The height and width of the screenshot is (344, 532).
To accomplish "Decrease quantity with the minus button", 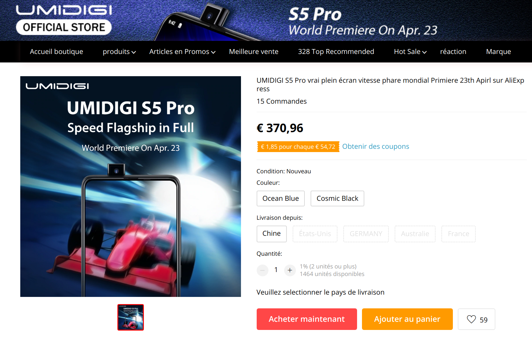I will [263, 270].
